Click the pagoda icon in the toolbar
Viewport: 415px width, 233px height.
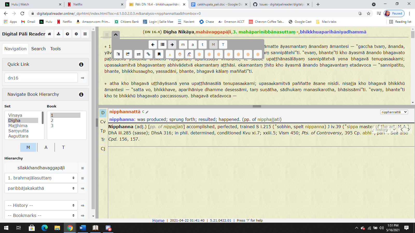pyautogui.click(x=170, y=54)
